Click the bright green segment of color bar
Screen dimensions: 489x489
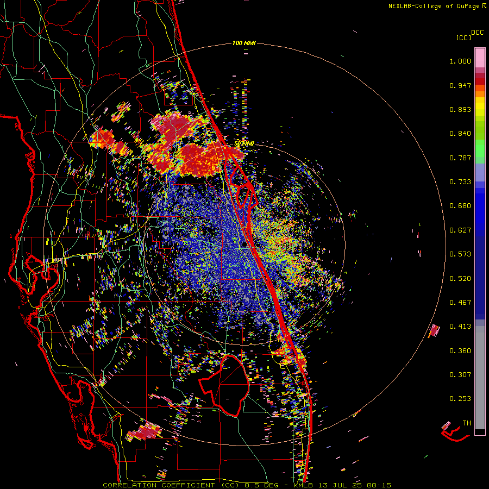[x=480, y=148]
